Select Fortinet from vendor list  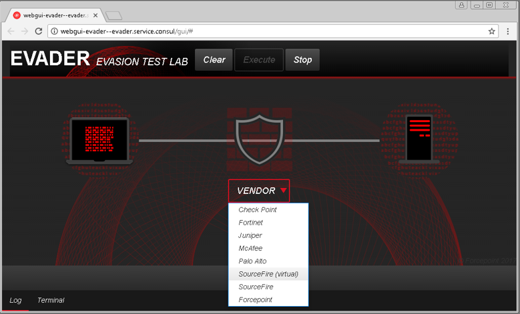pyautogui.click(x=268, y=223)
